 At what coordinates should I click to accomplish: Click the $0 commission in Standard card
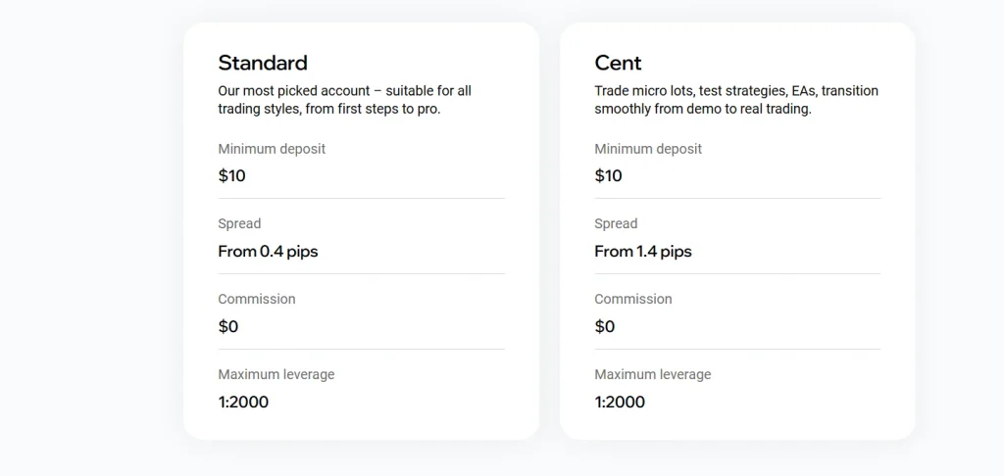click(227, 327)
